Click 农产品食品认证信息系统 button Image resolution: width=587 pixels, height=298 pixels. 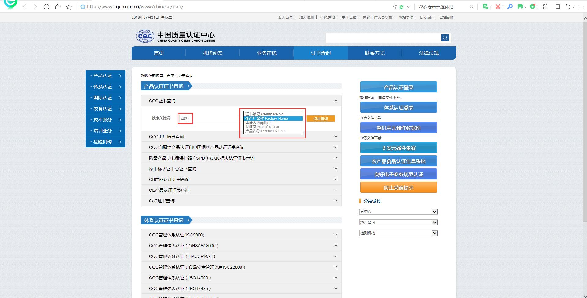point(398,161)
